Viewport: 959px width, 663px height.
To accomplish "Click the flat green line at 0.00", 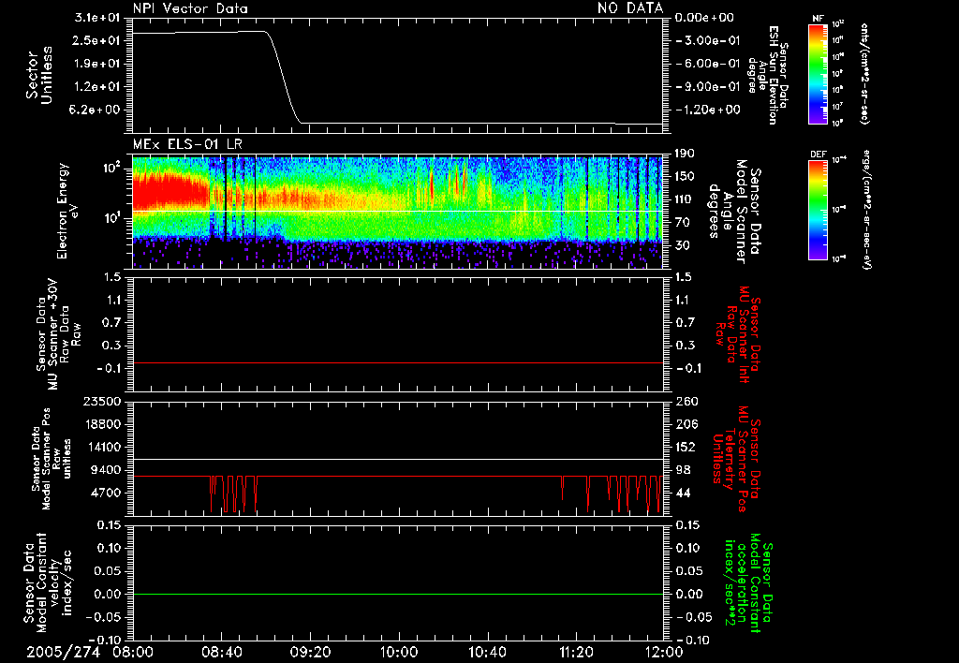I will click(398, 594).
